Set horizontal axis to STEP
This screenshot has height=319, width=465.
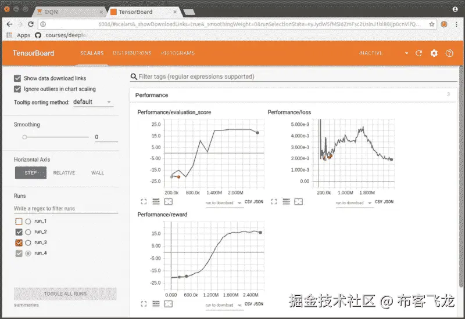[31, 173]
